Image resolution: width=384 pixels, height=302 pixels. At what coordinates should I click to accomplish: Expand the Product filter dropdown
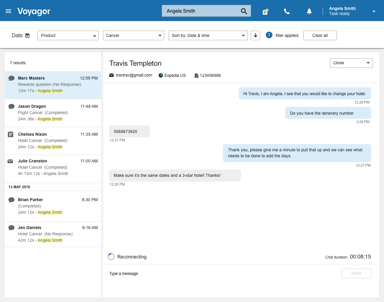(x=68, y=35)
